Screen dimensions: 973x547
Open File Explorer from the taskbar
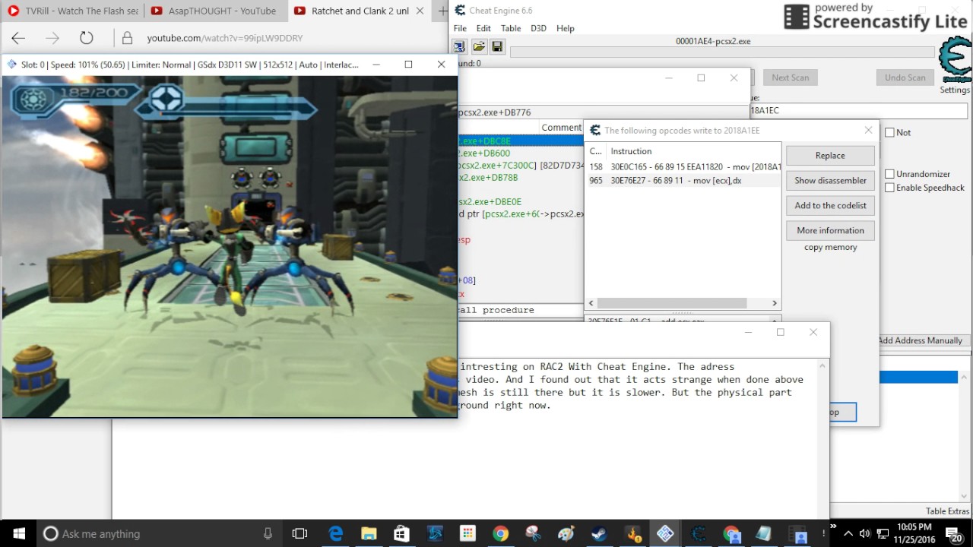pyautogui.click(x=369, y=533)
